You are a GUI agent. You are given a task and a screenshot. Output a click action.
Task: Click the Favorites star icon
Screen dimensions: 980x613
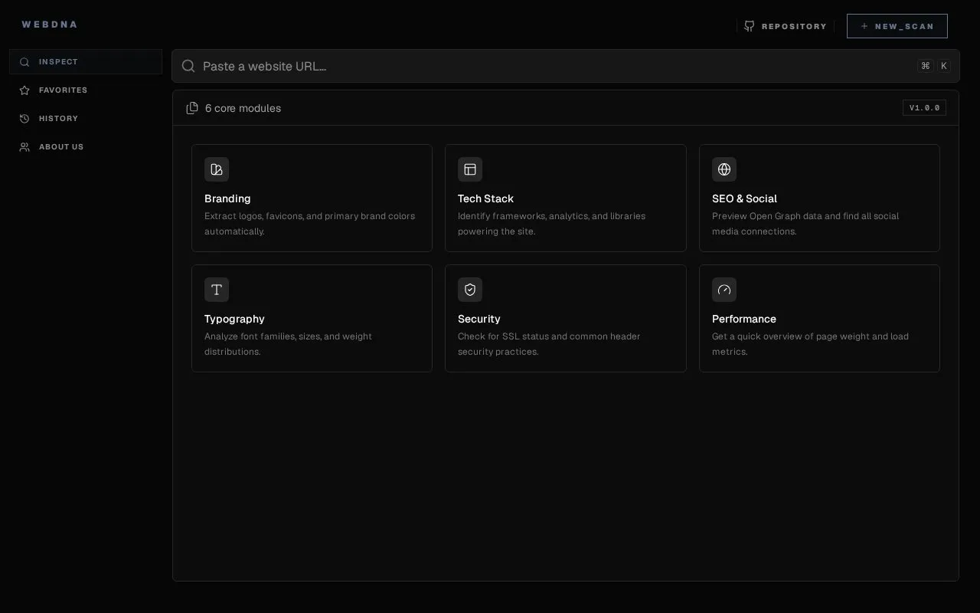pos(24,90)
